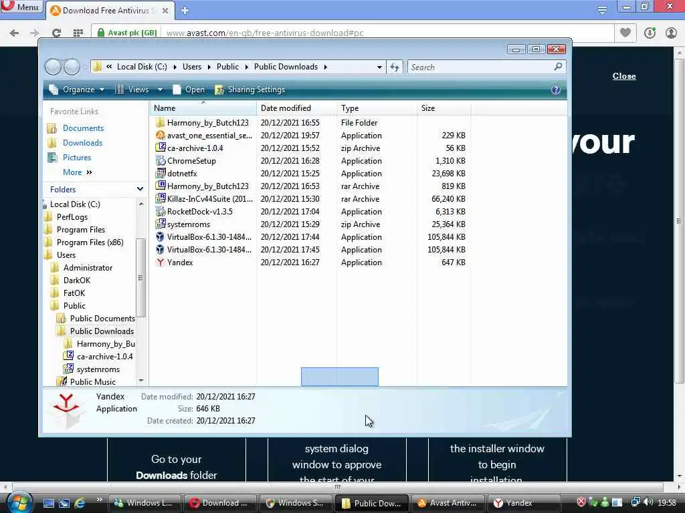Click the network tray icon
Image resolution: width=685 pixels, height=513 pixels.
635,502
